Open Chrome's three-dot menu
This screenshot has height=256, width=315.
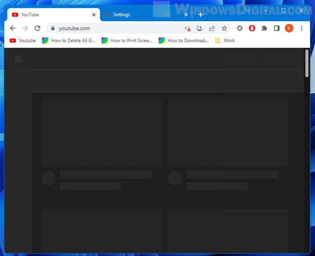pos(301,28)
